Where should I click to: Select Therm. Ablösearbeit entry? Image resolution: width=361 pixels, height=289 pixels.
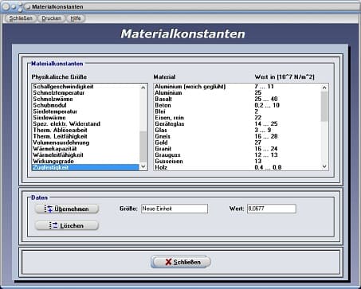(x=85, y=130)
